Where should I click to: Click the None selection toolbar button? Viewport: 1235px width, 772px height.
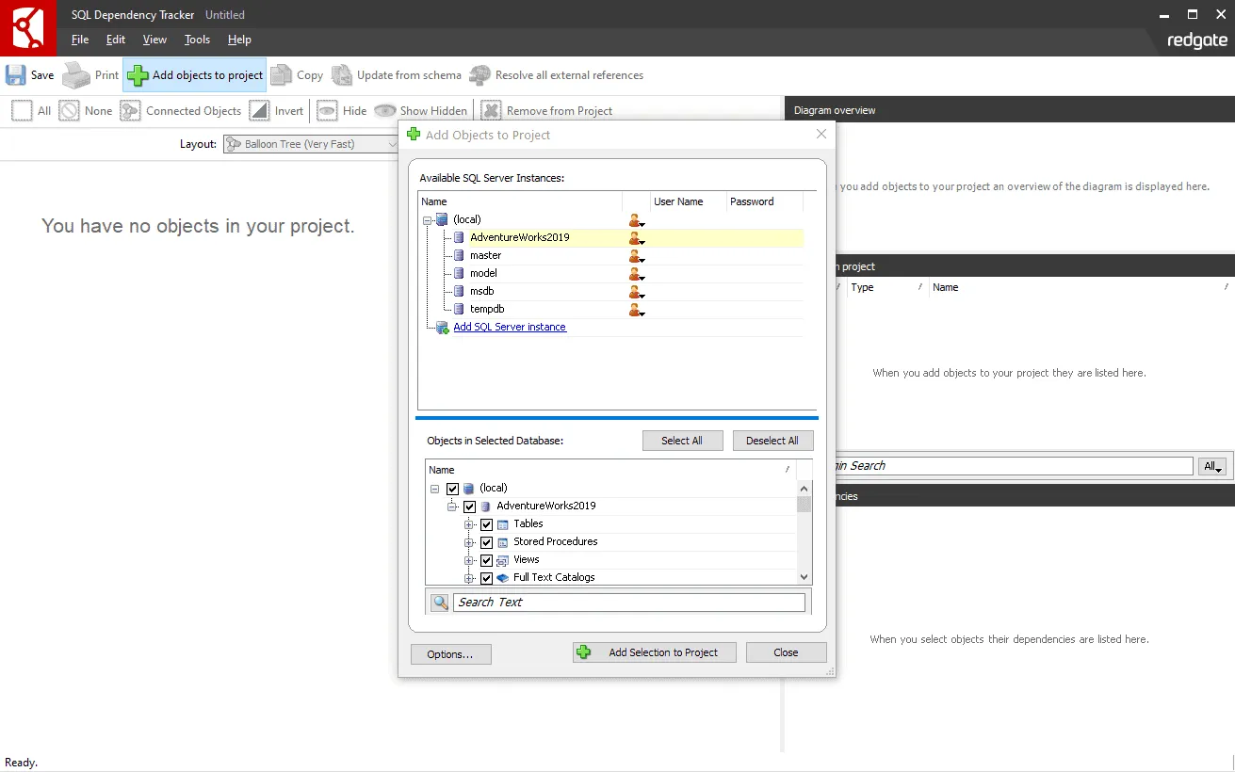click(x=86, y=111)
